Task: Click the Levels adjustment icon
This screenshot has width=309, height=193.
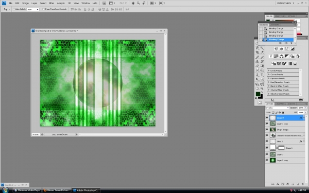Action: click(281, 49)
